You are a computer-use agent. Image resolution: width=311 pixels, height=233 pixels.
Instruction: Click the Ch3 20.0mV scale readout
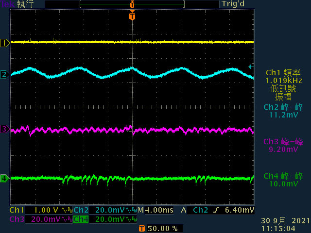(46, 219)
